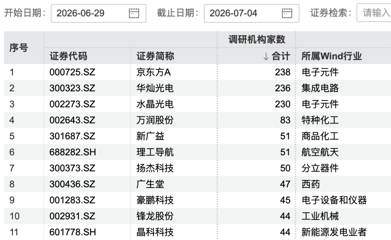The height and width of the screenshot is (240, 391).
Task: Open stock code 601778.SH
Action: [x=72, y=232]
